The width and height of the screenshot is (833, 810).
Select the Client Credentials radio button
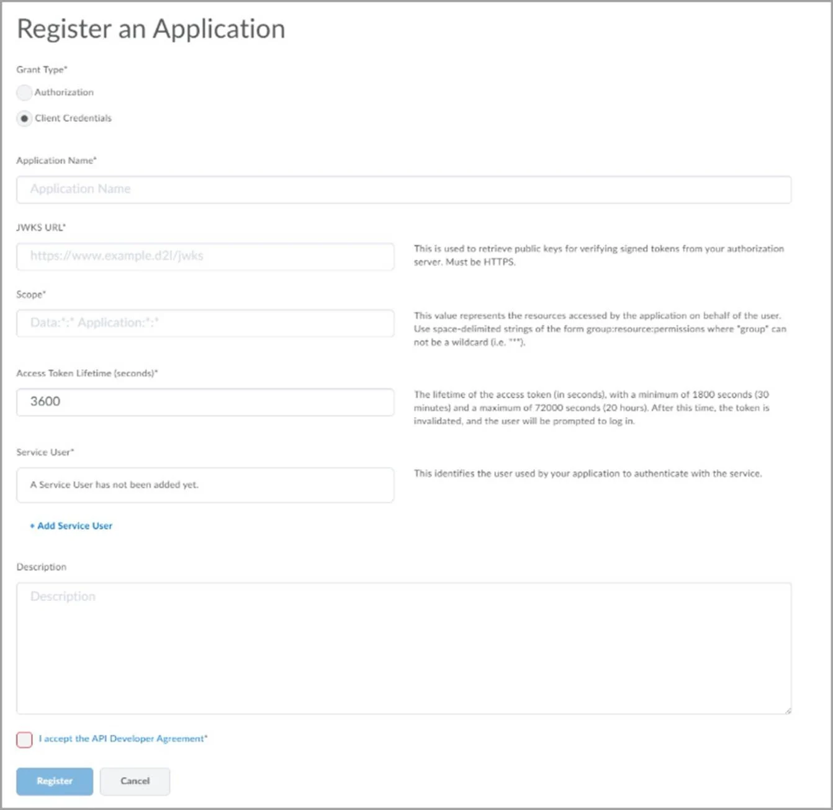point(24,119)
